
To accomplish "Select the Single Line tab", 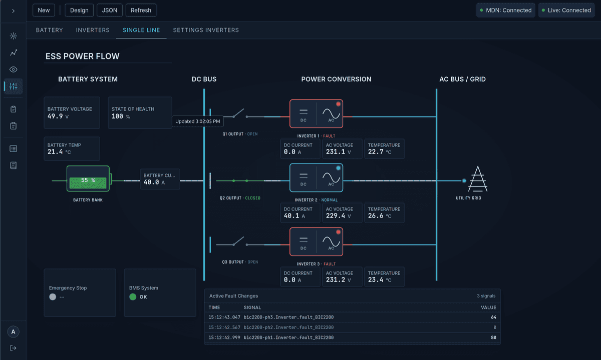I will (141, 30).
